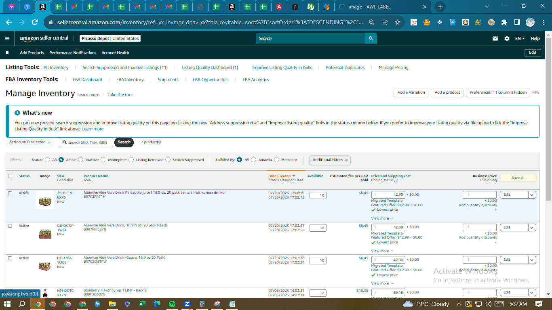552x310 pixels.
Task: Open the Shipments tool
Action: (168, 80)
